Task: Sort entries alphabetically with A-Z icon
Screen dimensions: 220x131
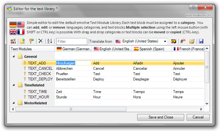Action: 49,41
